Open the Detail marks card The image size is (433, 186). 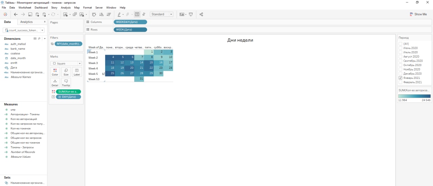tap(55, 83)
